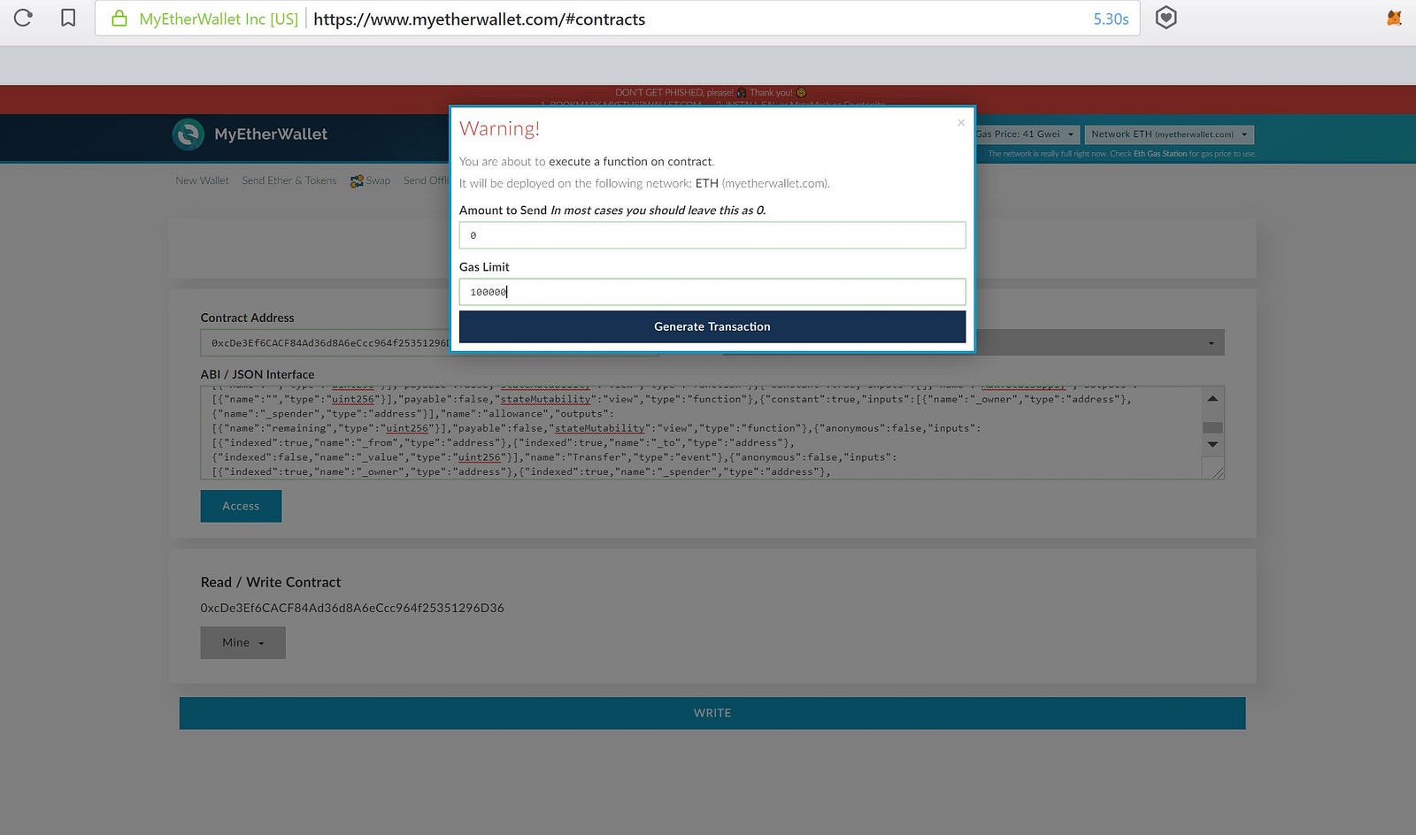This screenshot has height=835, width=1416.
Task: Reload the page with the browser refresh icon
Action: [x=23, y=18]
